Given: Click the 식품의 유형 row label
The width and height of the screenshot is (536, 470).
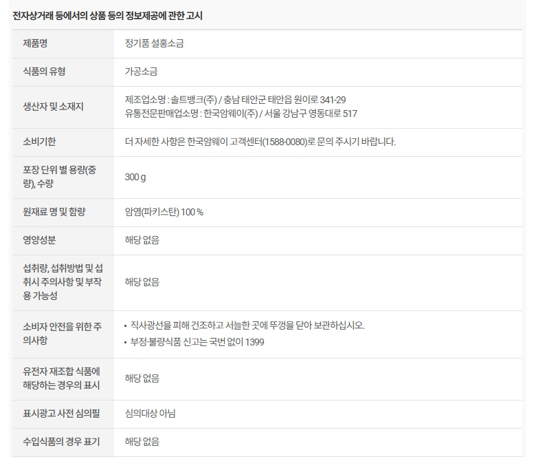Looking at the screenshot, I should (x=44, y=72).
